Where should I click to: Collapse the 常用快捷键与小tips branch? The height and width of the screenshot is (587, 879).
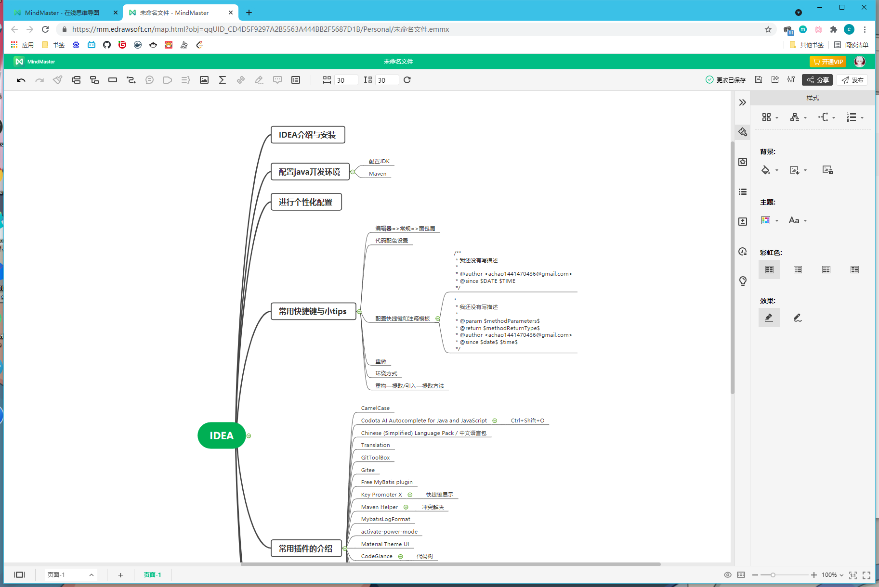[x=359, y=312]
